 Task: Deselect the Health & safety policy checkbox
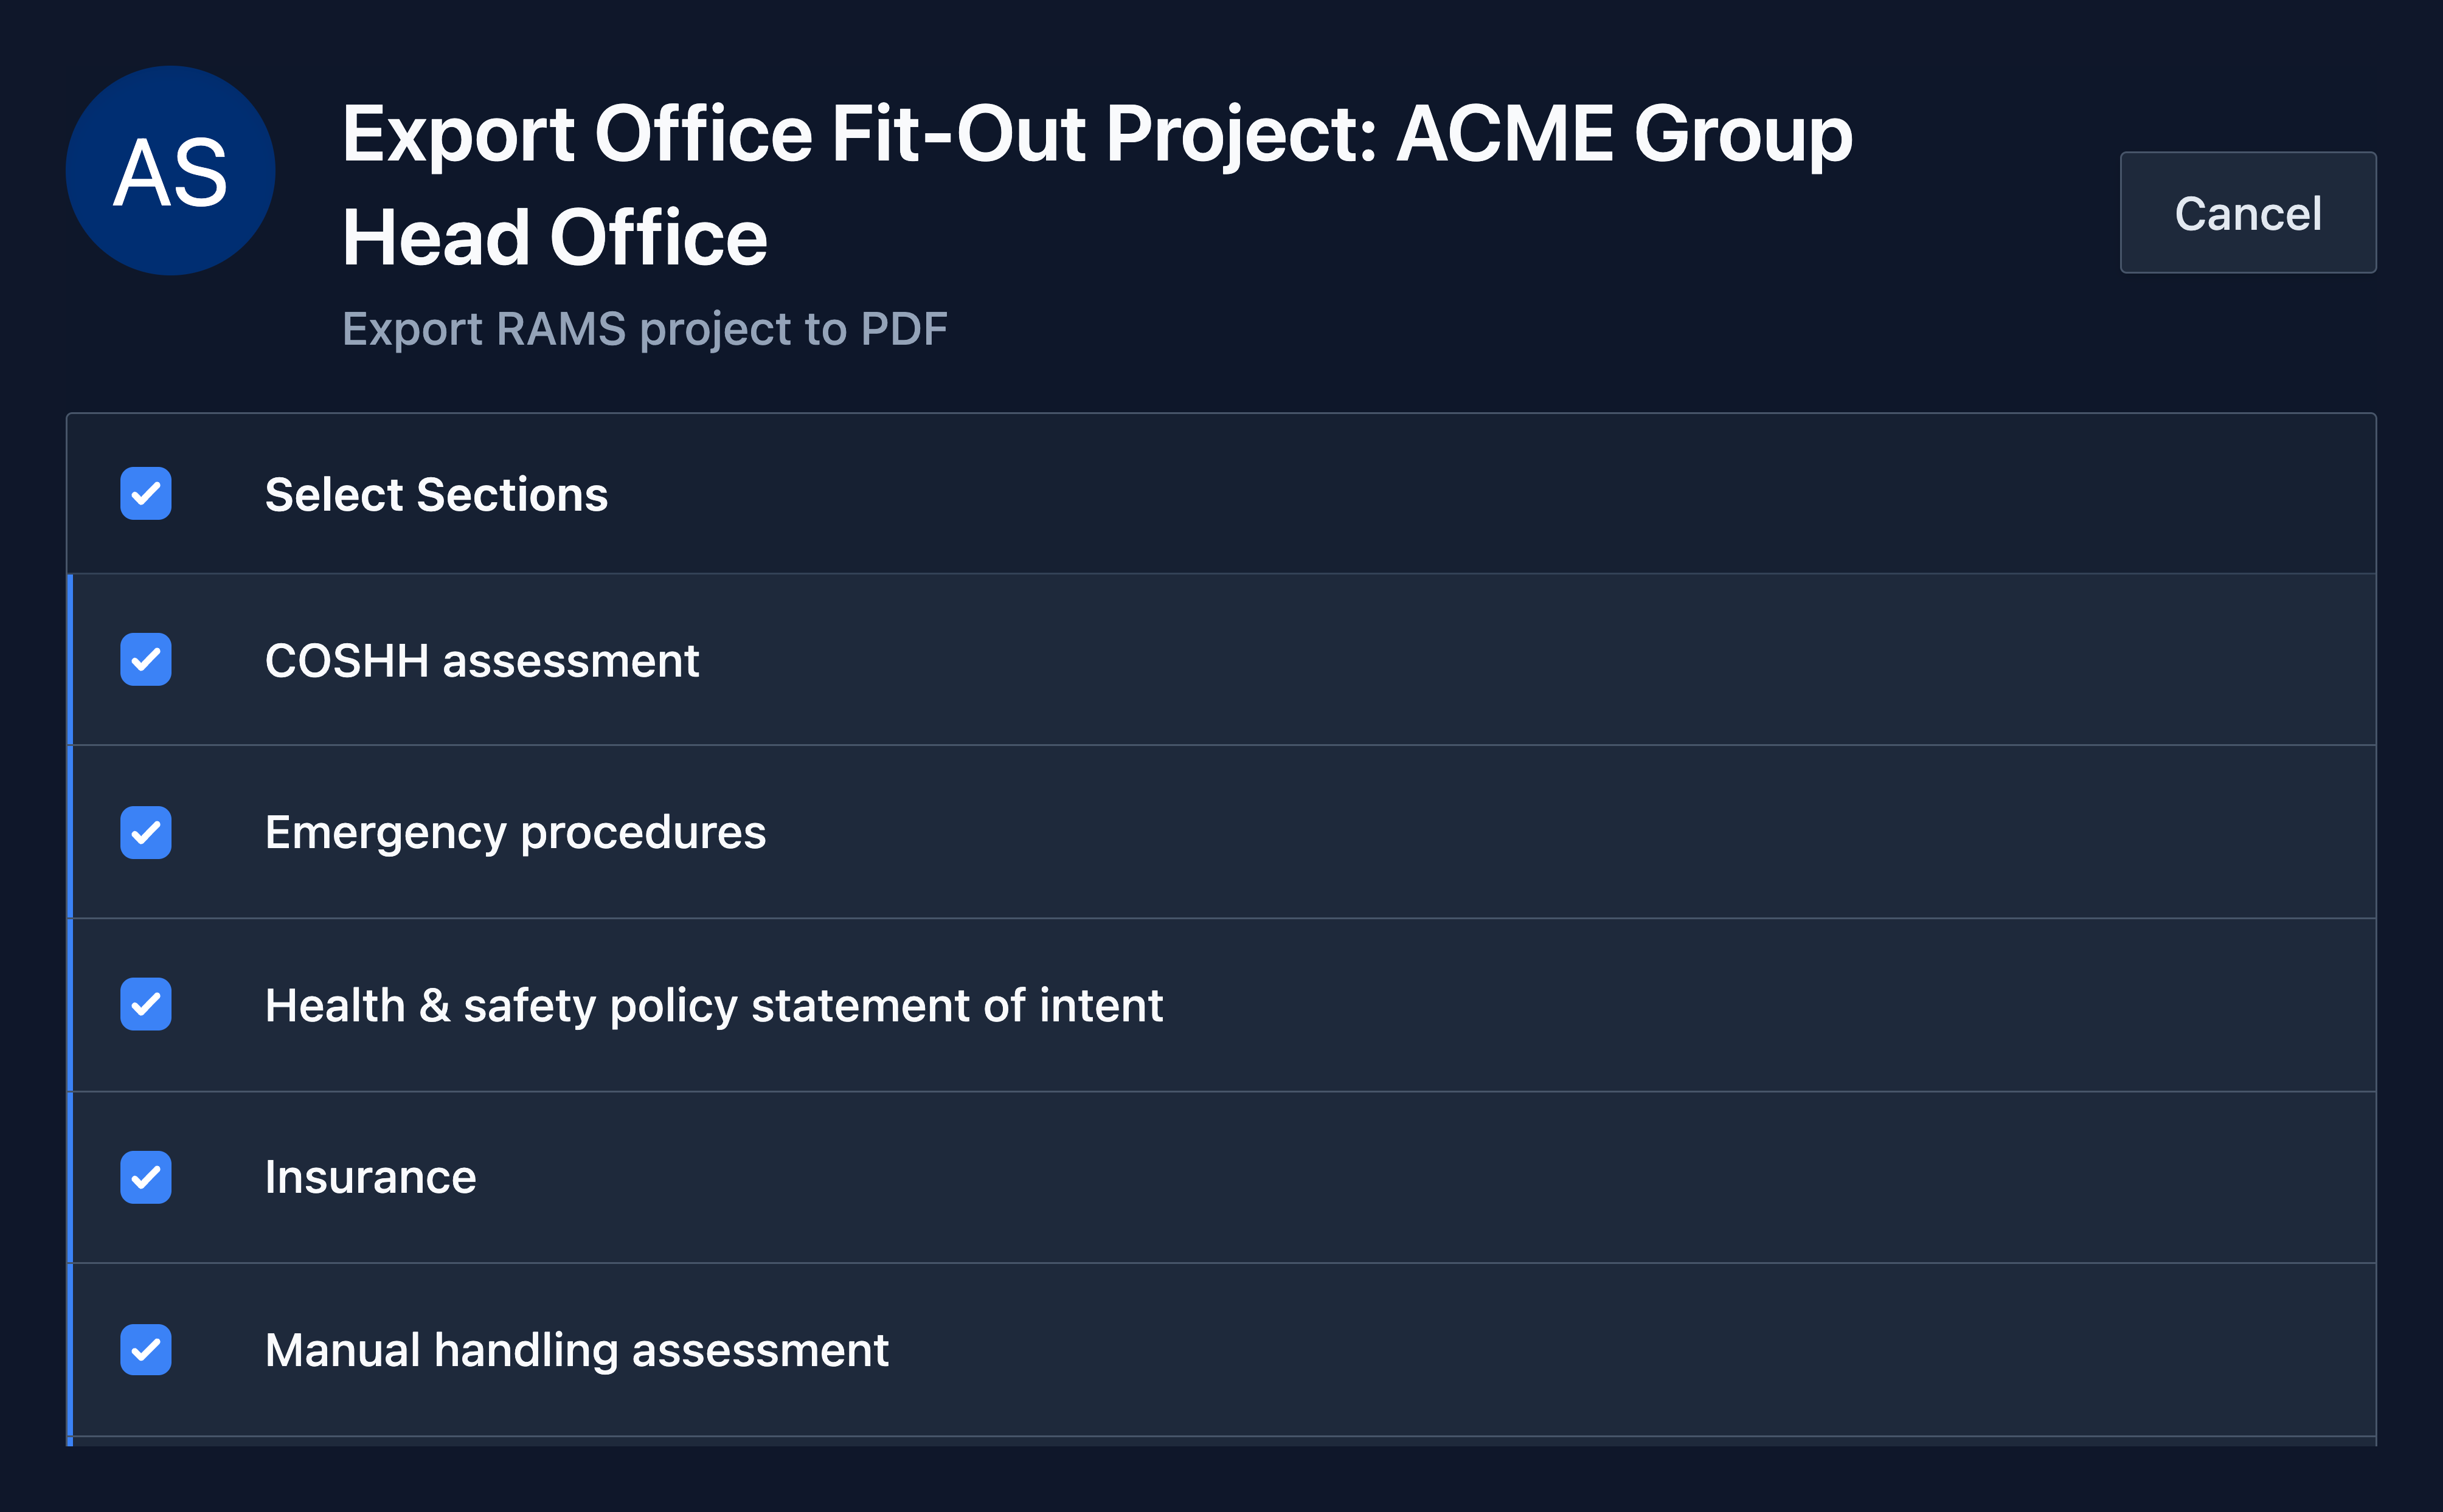[146, 1005]
